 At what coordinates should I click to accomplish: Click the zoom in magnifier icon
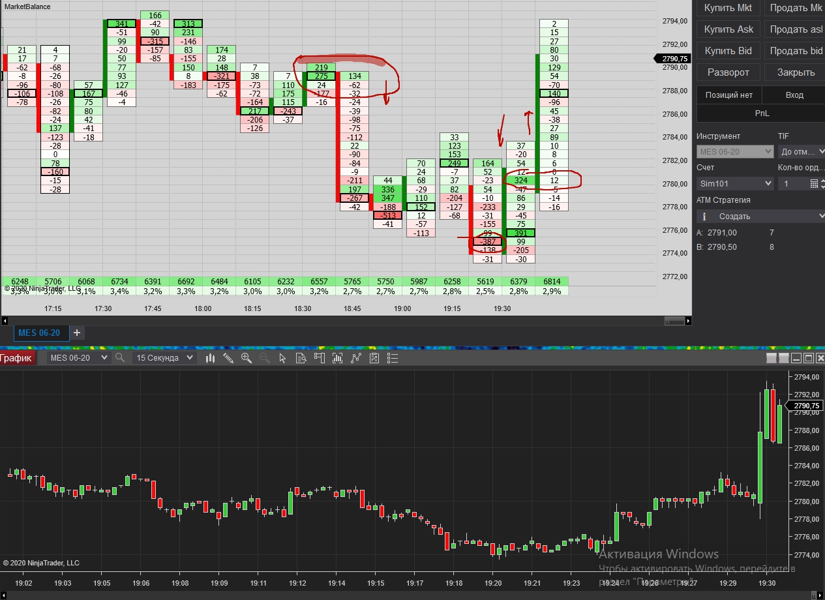pos(247,358)
